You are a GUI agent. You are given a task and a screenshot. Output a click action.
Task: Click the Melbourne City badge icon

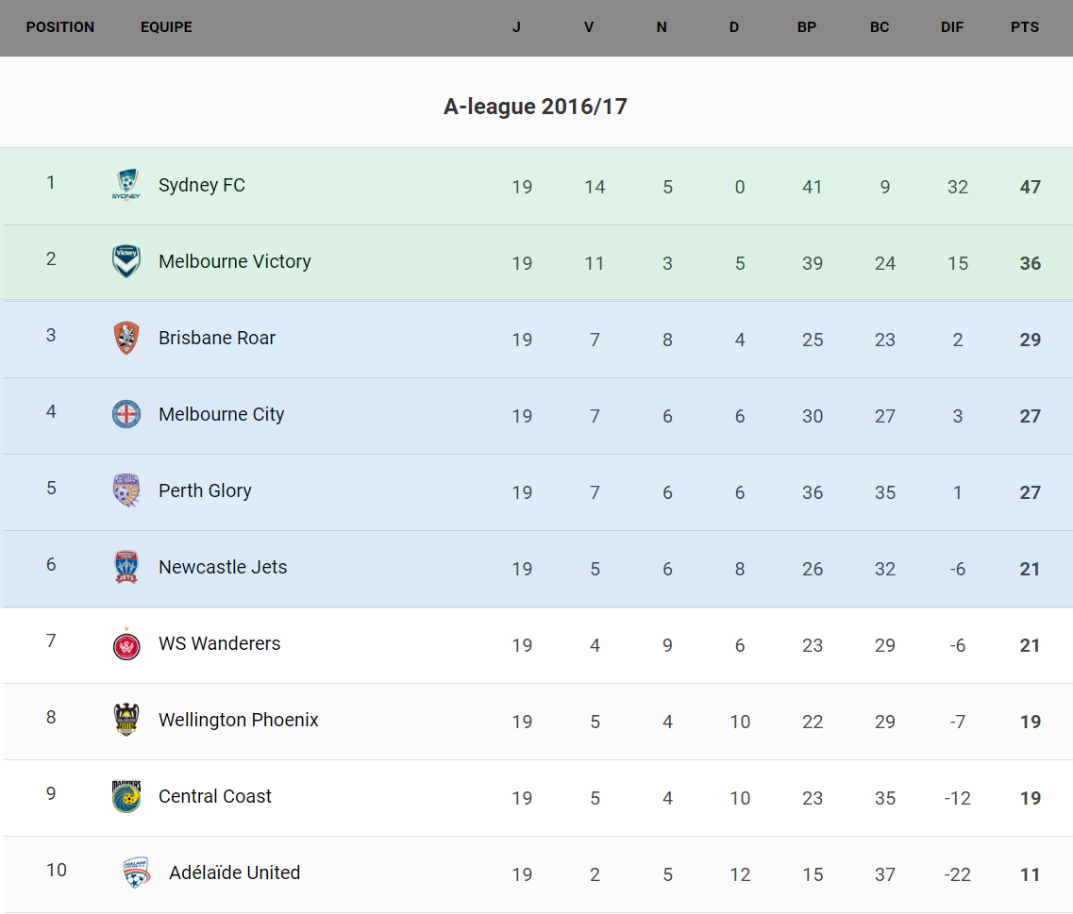126,414
